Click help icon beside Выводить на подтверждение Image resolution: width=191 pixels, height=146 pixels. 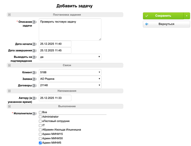(x=34, y=57)
